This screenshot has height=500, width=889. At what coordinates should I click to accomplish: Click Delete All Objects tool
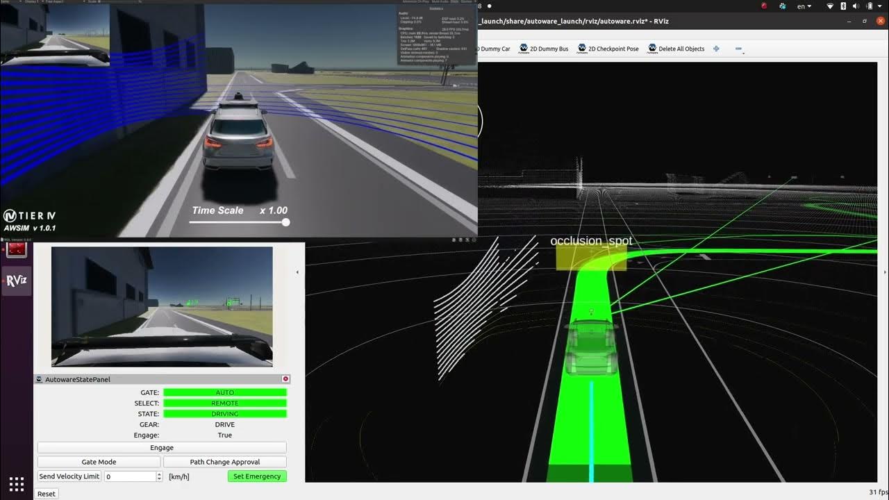[676, 49]
